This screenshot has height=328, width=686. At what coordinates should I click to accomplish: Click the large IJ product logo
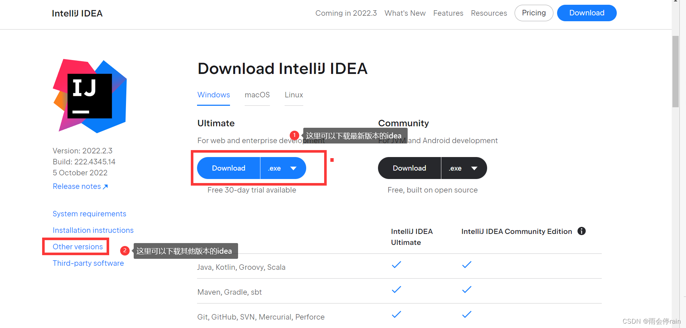pyautogui.click(x=90, y=96)
